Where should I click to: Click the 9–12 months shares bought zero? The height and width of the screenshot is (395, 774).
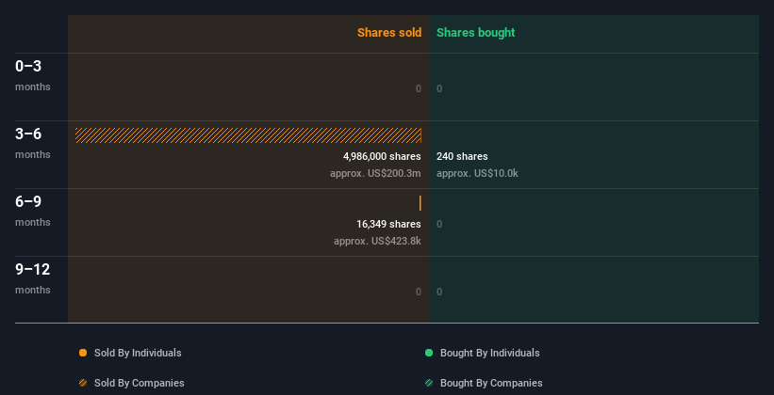coord(439,292)
